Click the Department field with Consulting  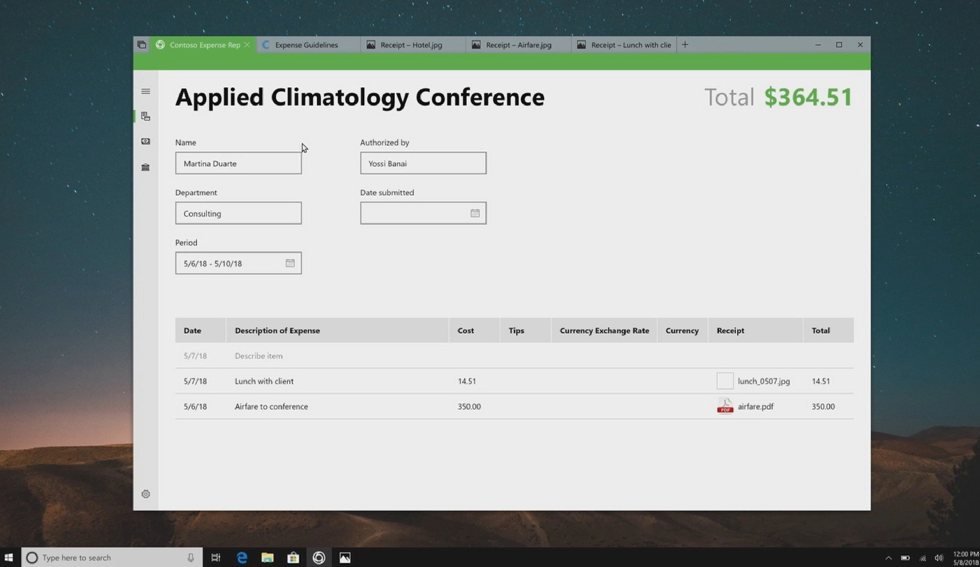pos(238,213)
